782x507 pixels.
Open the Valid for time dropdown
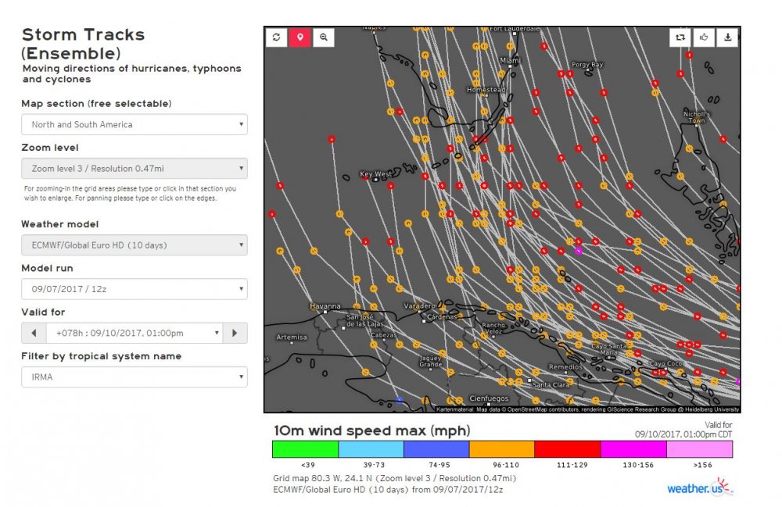(134, 333)
